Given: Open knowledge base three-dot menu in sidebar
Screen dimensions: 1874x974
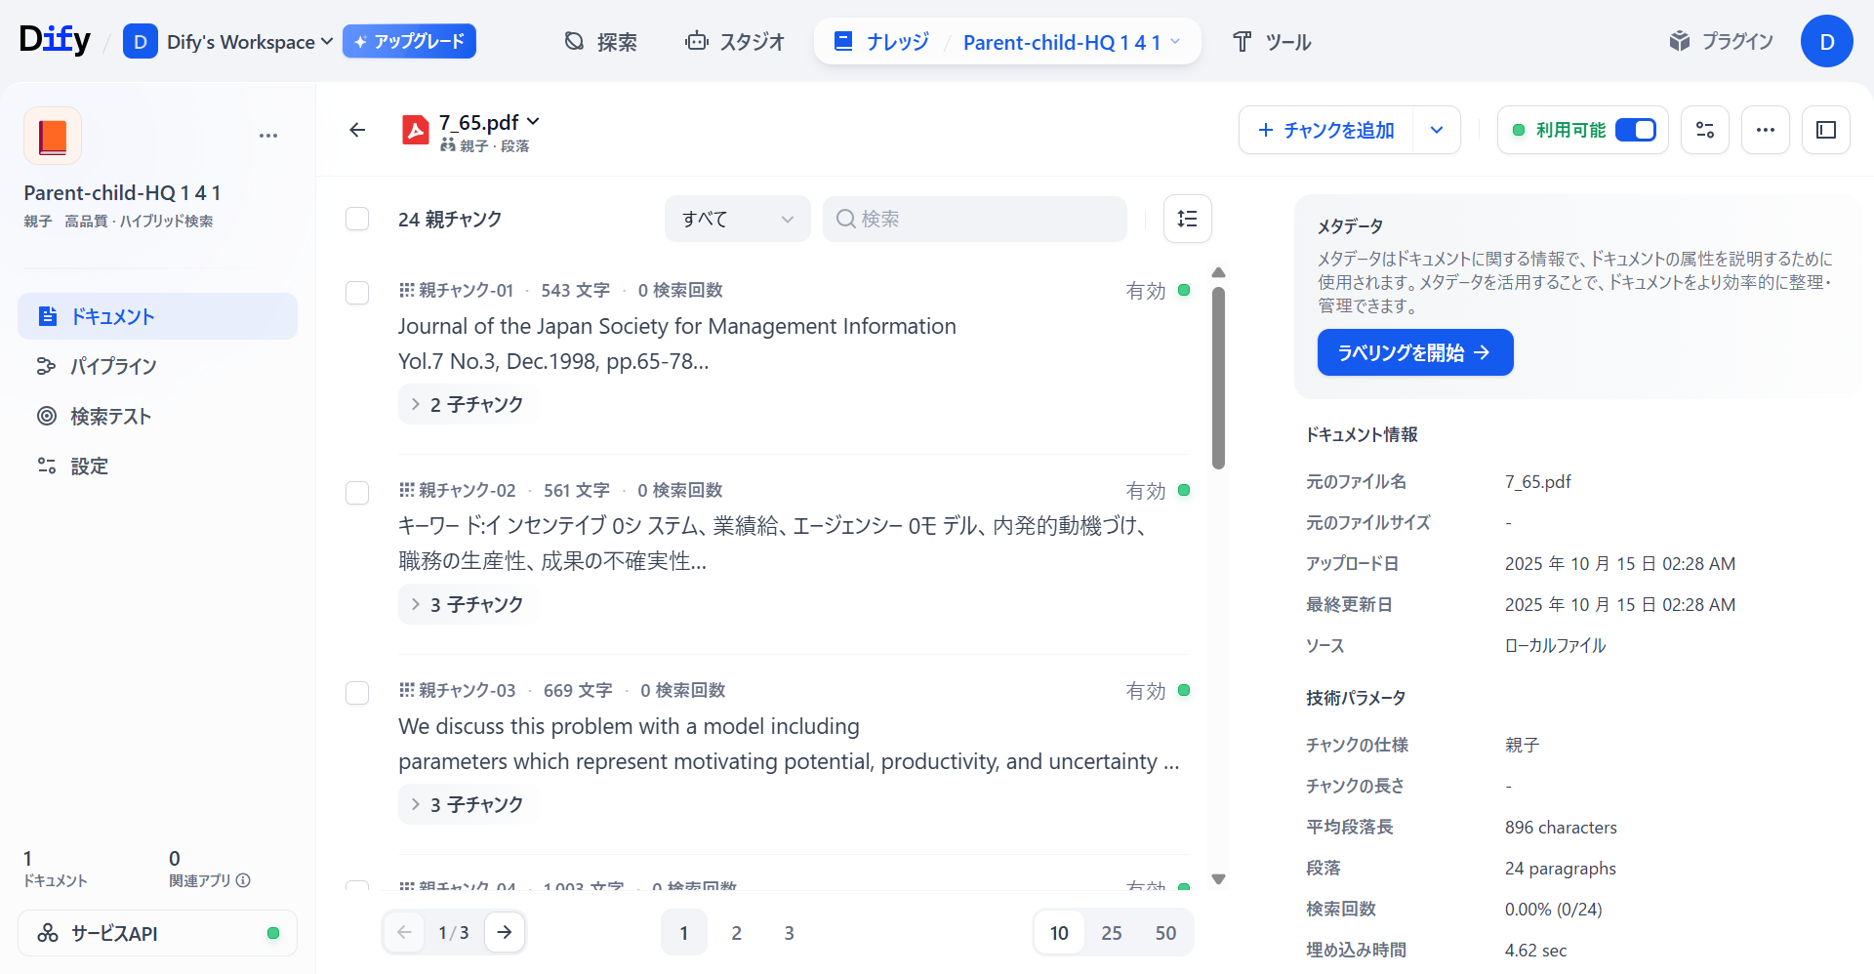Looking at the screenshot, I should tap(268, 136).
